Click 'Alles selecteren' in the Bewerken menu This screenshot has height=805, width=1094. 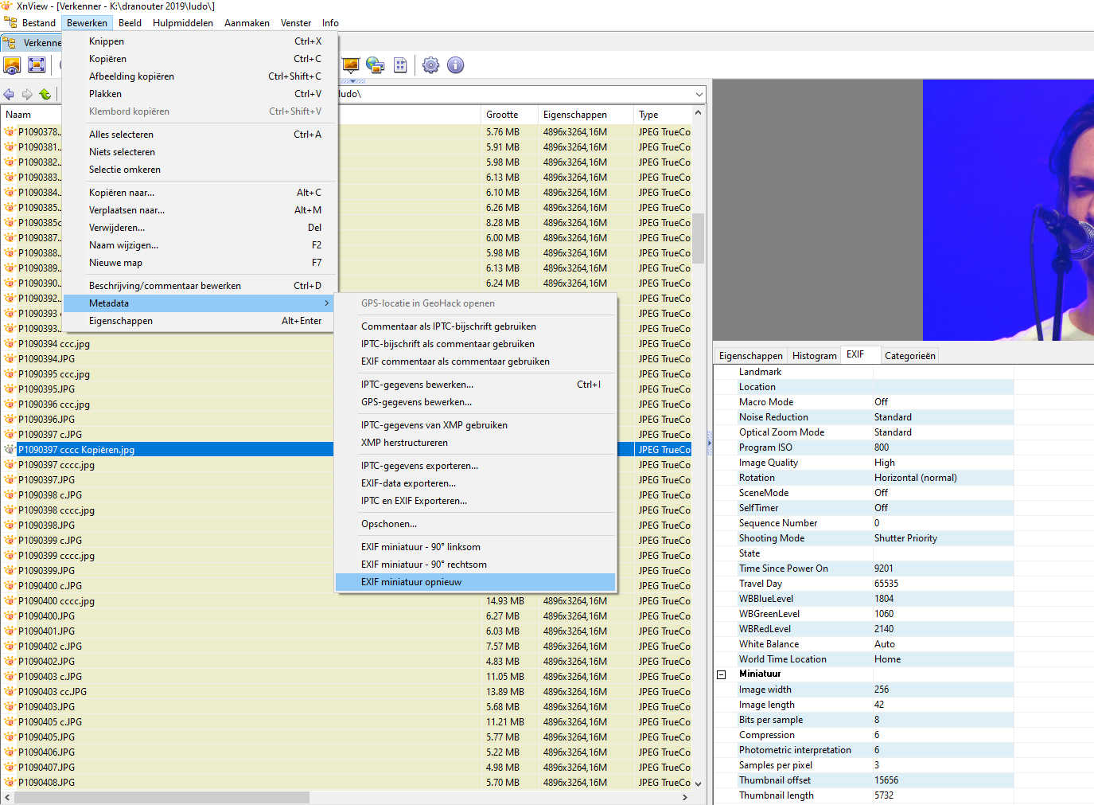click(121, 135)
